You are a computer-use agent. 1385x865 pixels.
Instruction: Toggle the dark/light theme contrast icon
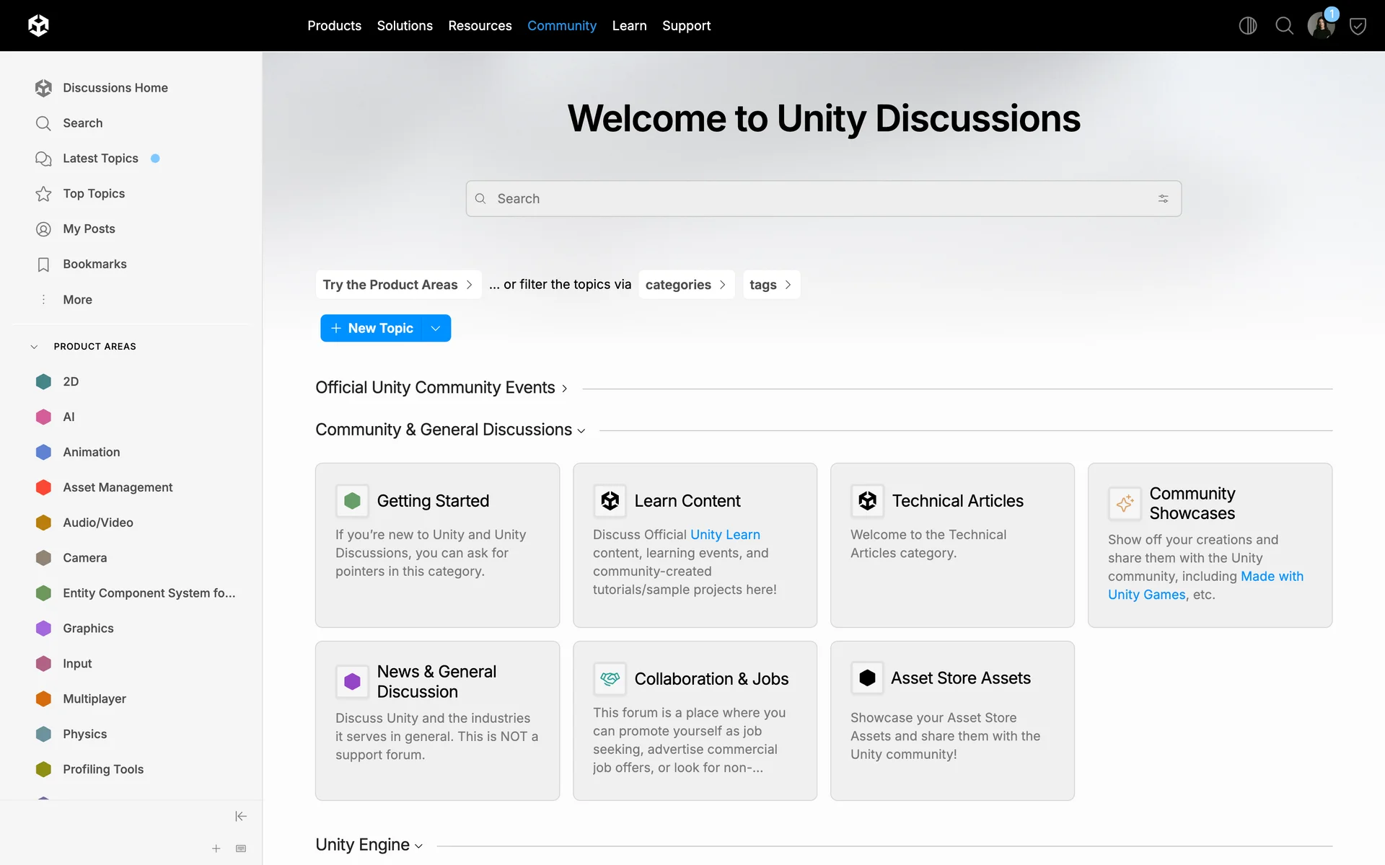click(x=1247, y=25)
